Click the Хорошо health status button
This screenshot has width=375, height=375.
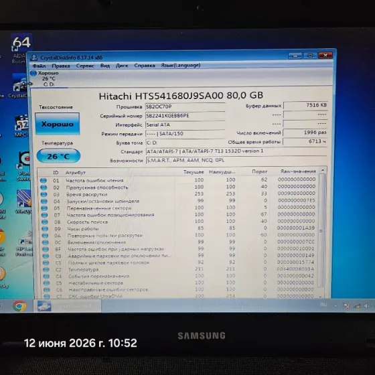pyautogui.click(x=58, y=124)
